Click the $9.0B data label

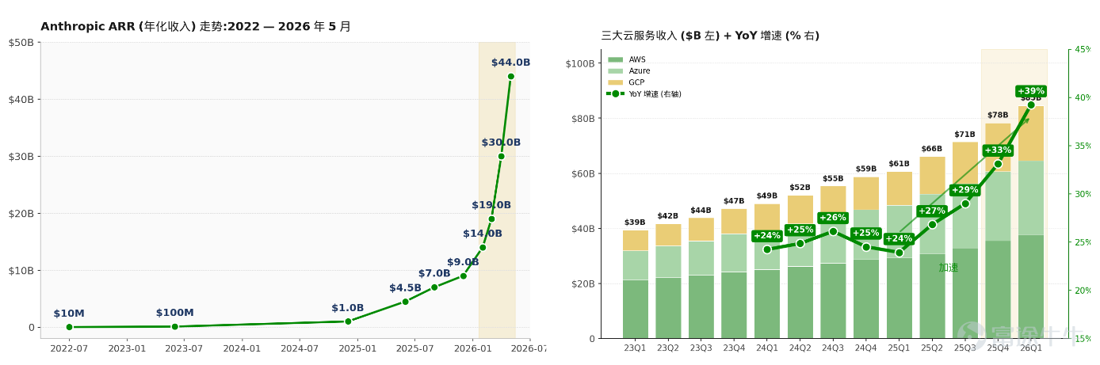pos(463,262)
